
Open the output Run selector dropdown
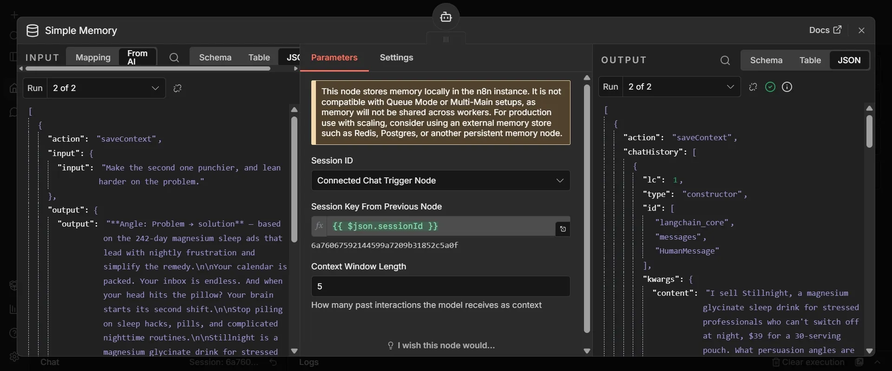pyautogui.click(x=682, y=87)
